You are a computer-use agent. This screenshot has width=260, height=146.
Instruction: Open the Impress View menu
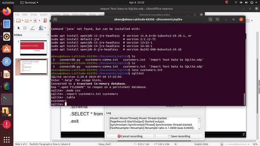tap(34, 15)
